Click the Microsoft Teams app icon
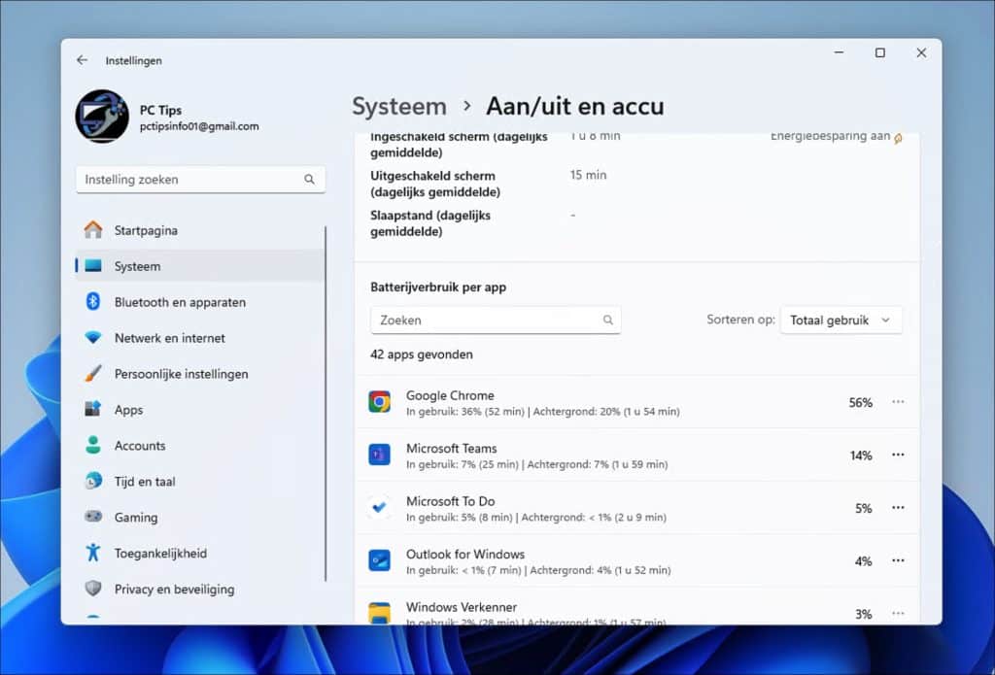The image size is (995, 675). (x=380, y=455)
